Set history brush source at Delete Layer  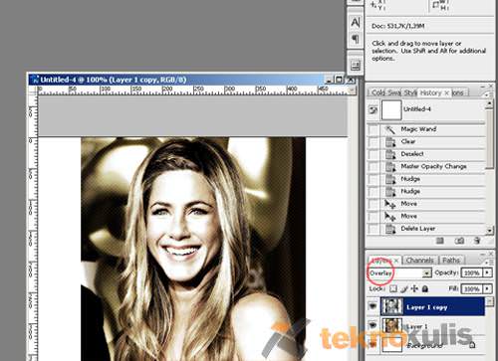coord(373,229)
